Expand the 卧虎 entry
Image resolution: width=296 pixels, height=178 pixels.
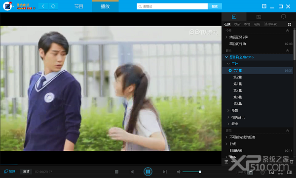tap(226, 144)
